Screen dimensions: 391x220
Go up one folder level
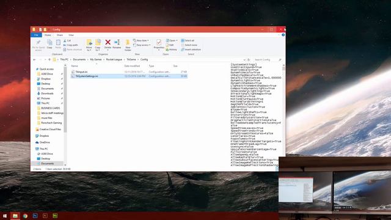click(49, 60)
